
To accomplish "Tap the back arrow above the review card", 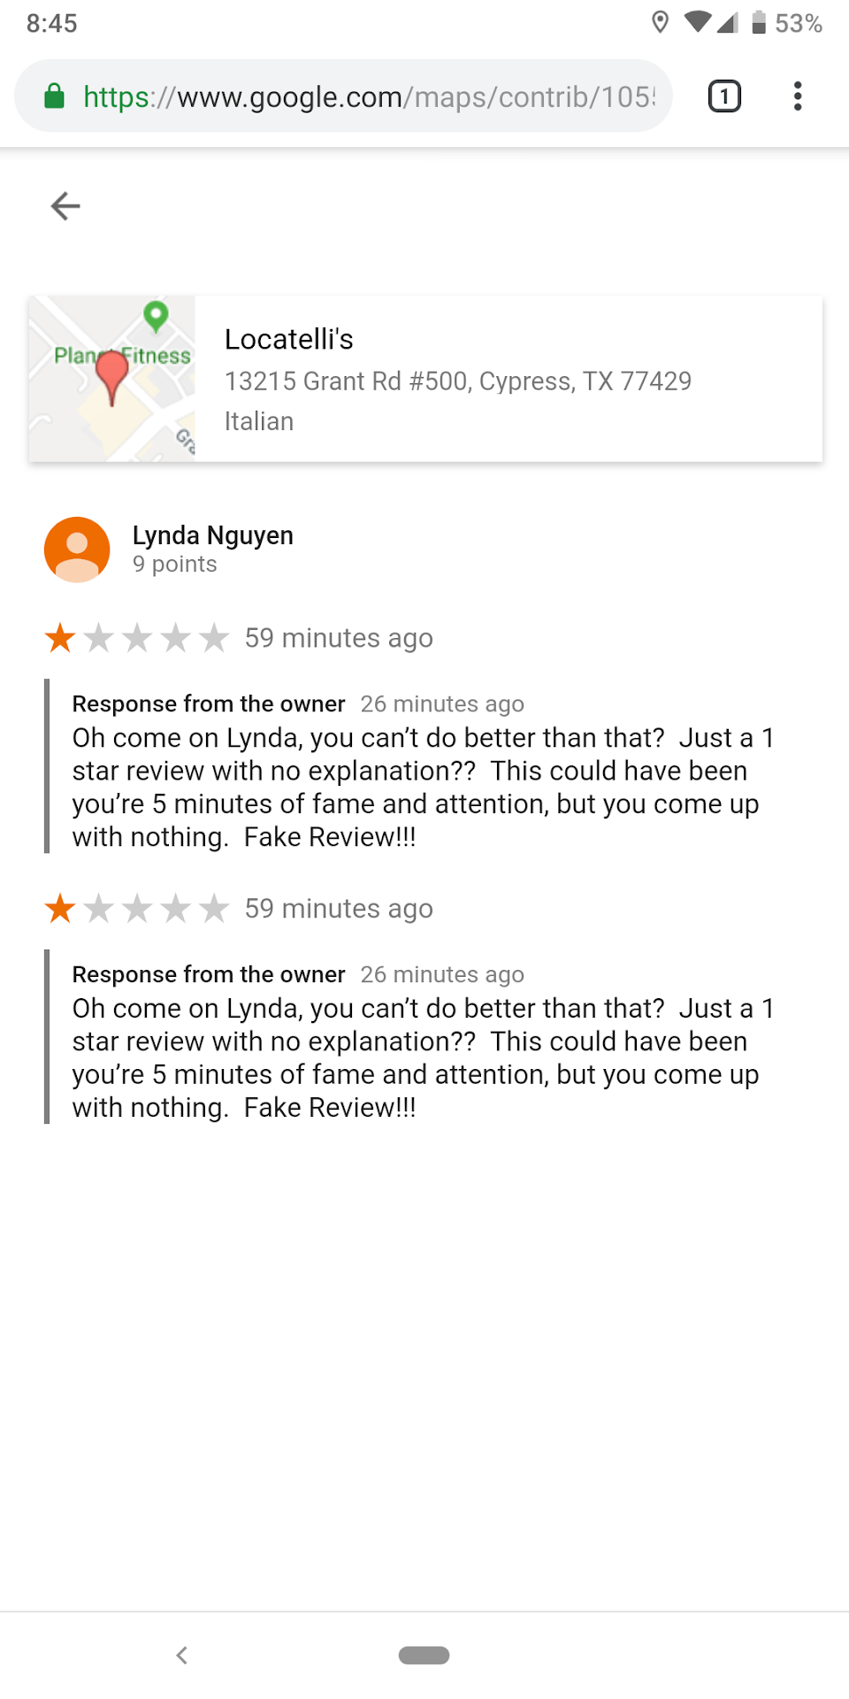I will click(65, 206).
